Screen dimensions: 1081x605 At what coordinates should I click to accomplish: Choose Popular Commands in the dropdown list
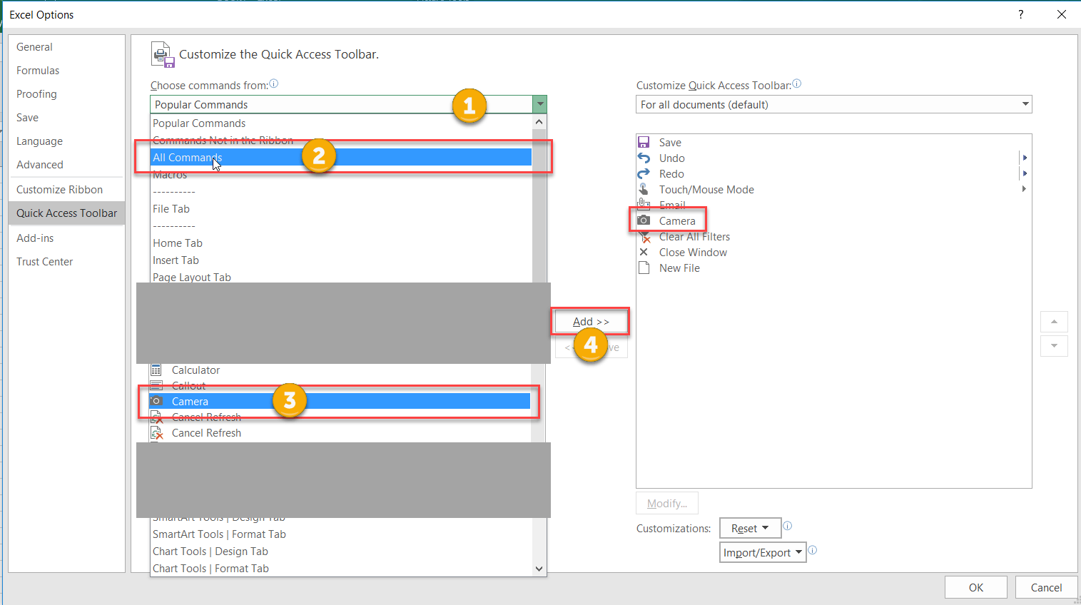point(341,123)
